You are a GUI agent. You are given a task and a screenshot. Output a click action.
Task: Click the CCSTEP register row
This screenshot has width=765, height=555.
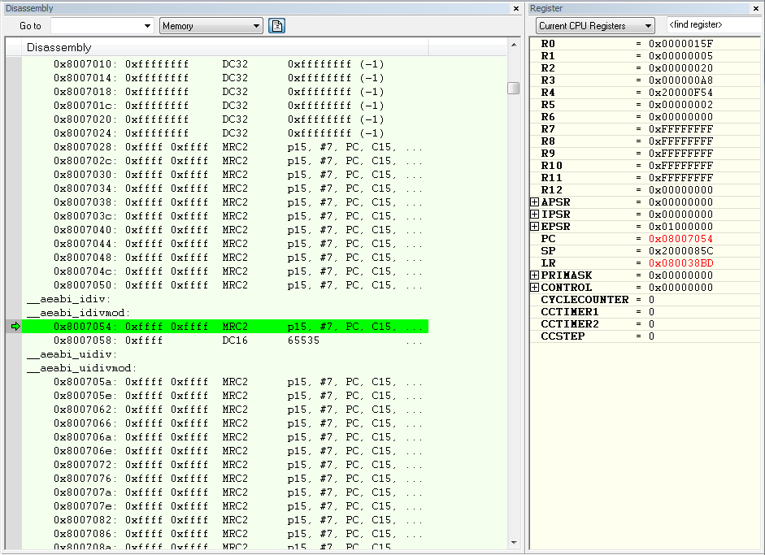[645, 336]
